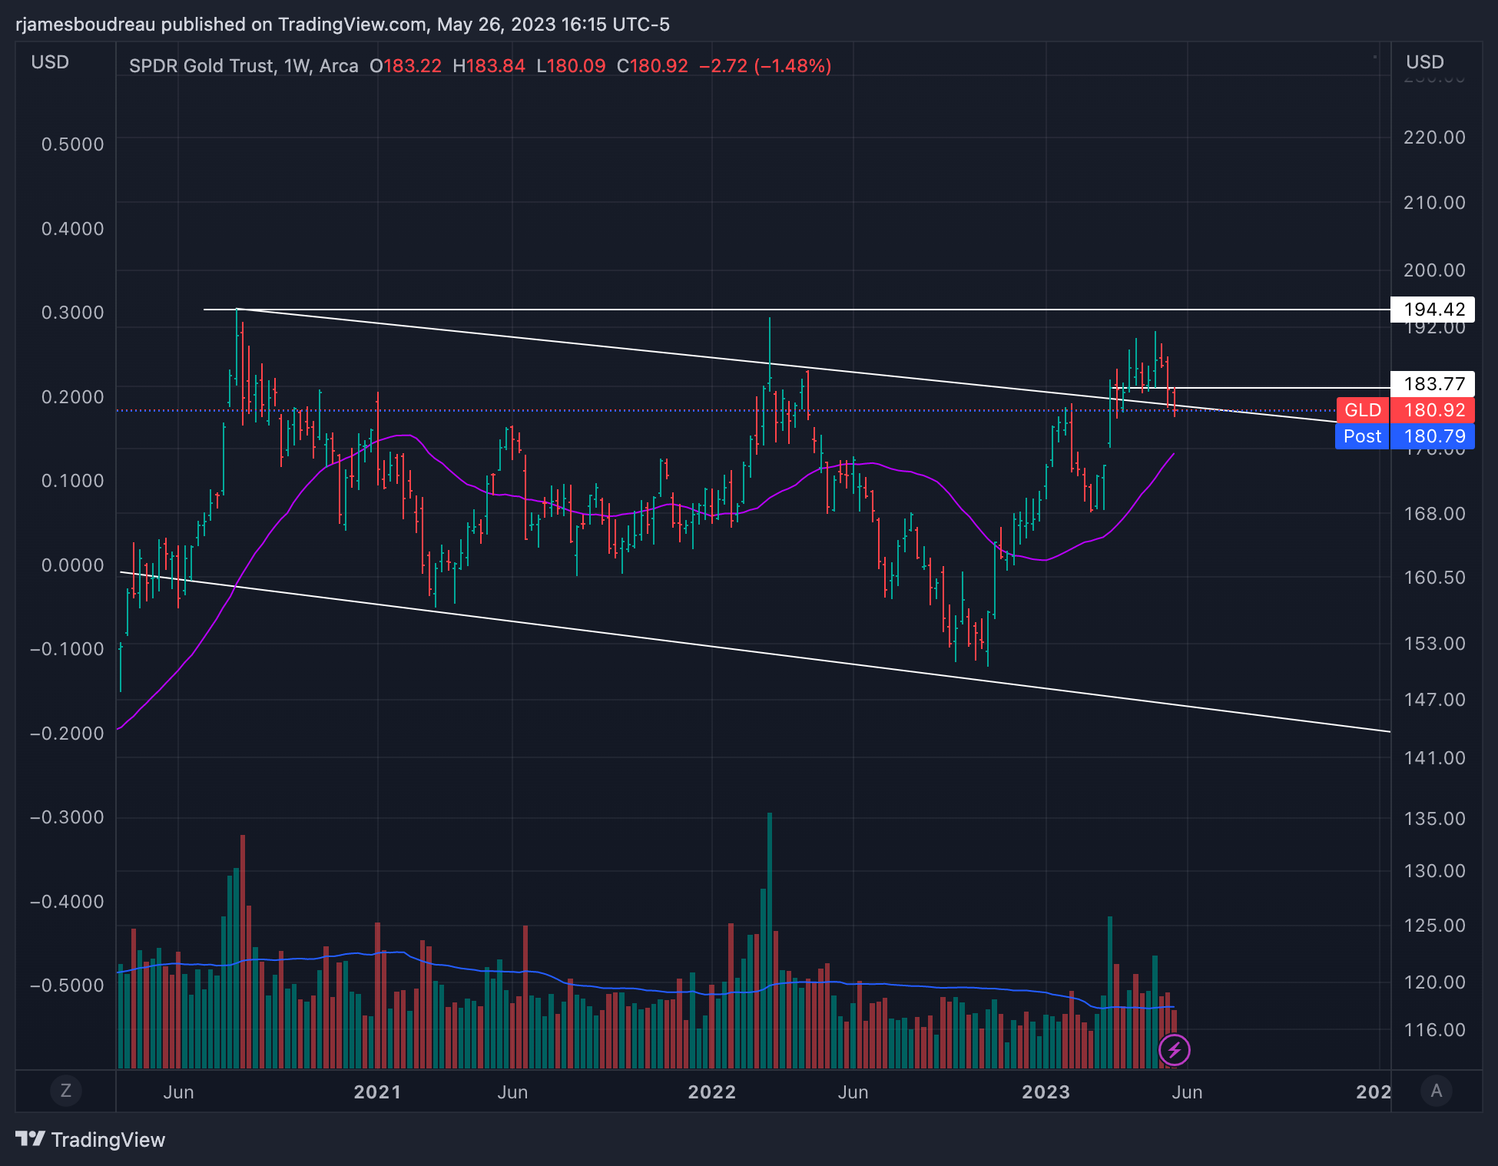Select the 183.77 price level label

click(1433, 384)
